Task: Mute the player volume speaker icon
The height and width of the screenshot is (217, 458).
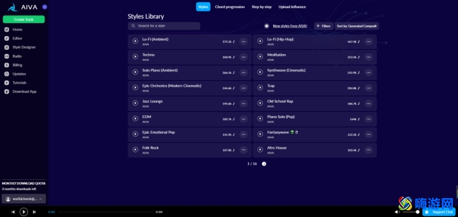Action: [x=397, y=212]
